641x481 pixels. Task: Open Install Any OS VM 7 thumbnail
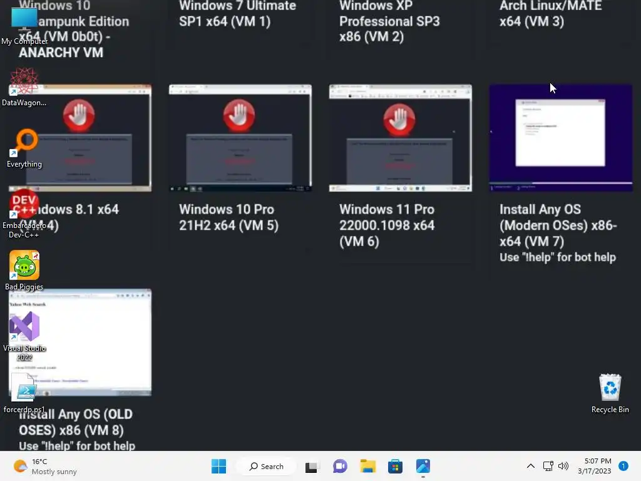[561, 138]
